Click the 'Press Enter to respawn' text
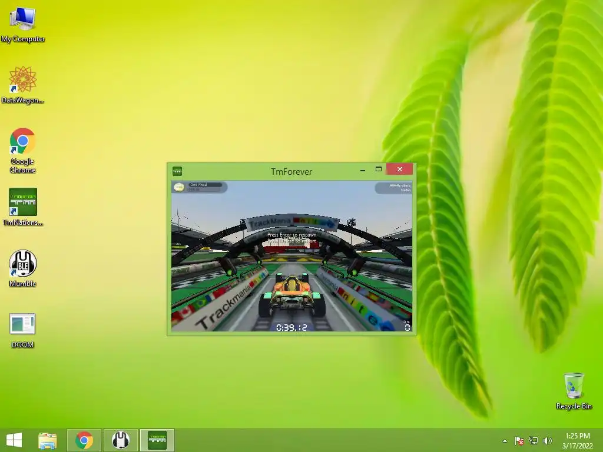603x452 pixels. (x=292, y=235)
